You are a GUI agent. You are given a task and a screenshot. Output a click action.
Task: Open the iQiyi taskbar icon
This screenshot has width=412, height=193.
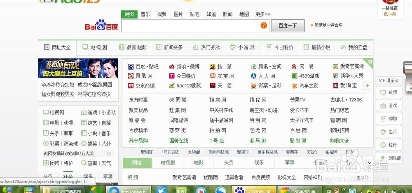(180, 190)
